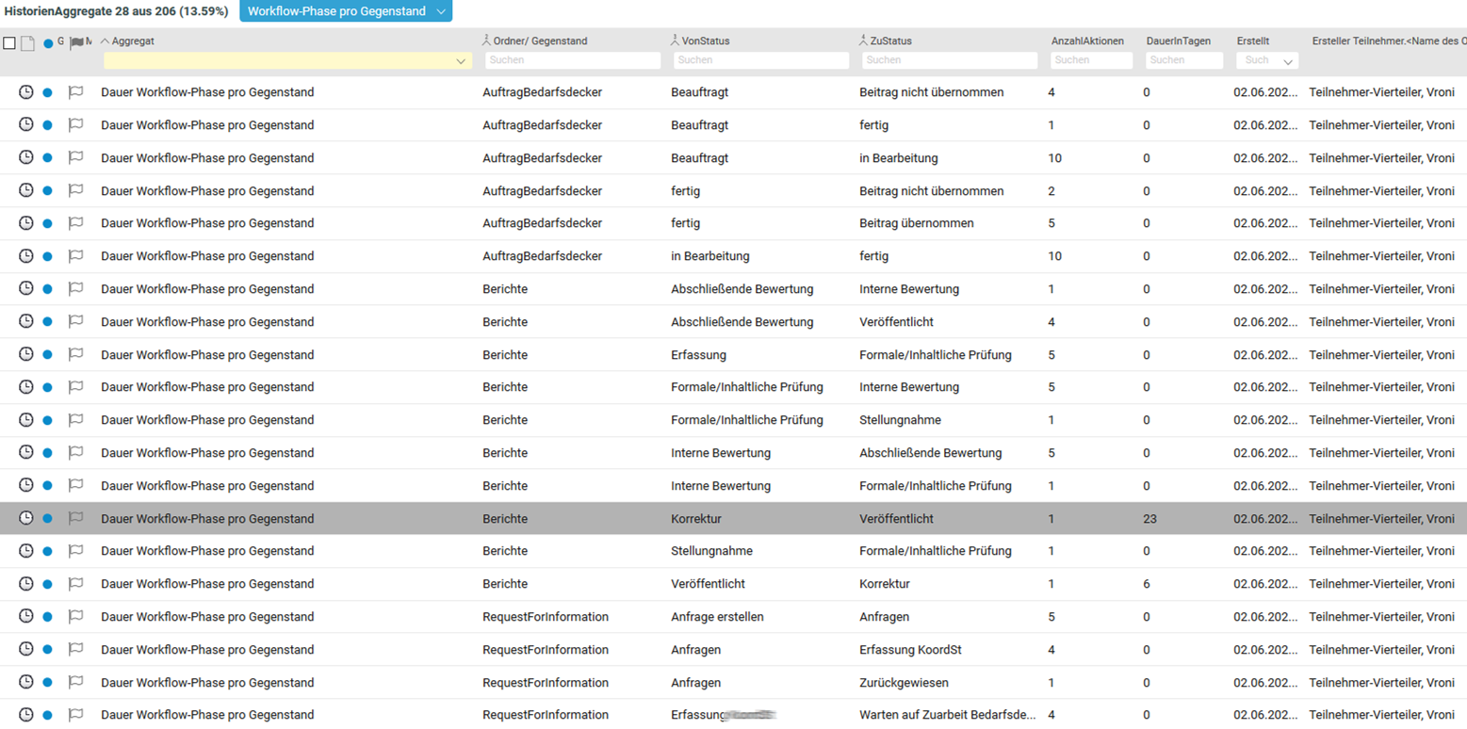Click the clock icon of the Beauftragt to fertig row
This screenshot has height=729, width=1467.
tap(26, 125)
